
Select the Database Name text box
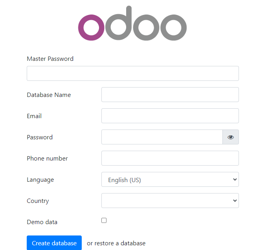point(170,95)
